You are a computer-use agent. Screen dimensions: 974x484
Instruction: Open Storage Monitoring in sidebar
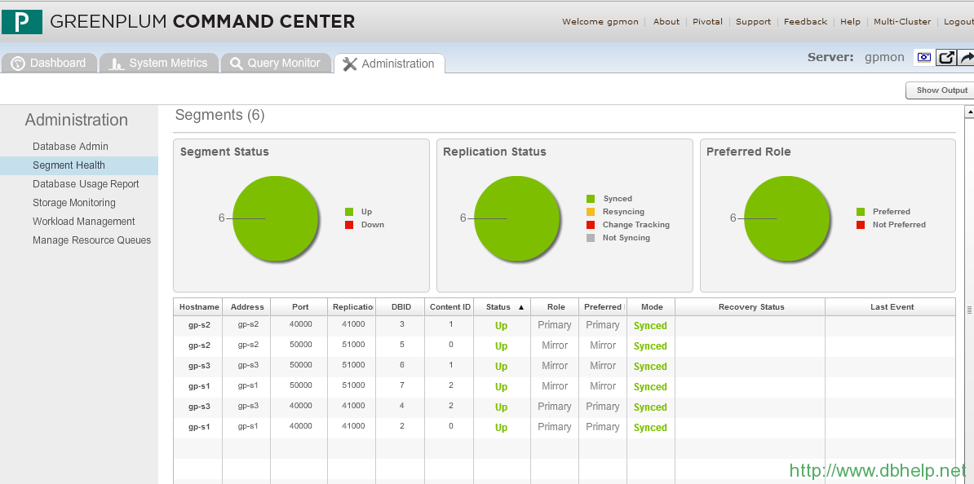tap(74, 203)
